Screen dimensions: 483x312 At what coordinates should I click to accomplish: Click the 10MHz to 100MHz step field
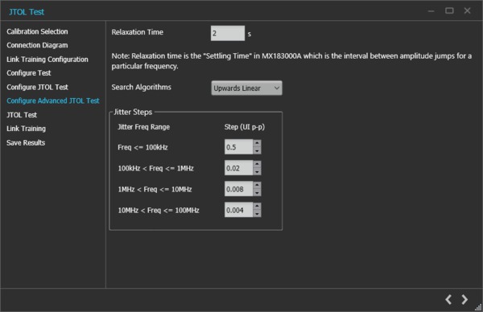(239, 210)
